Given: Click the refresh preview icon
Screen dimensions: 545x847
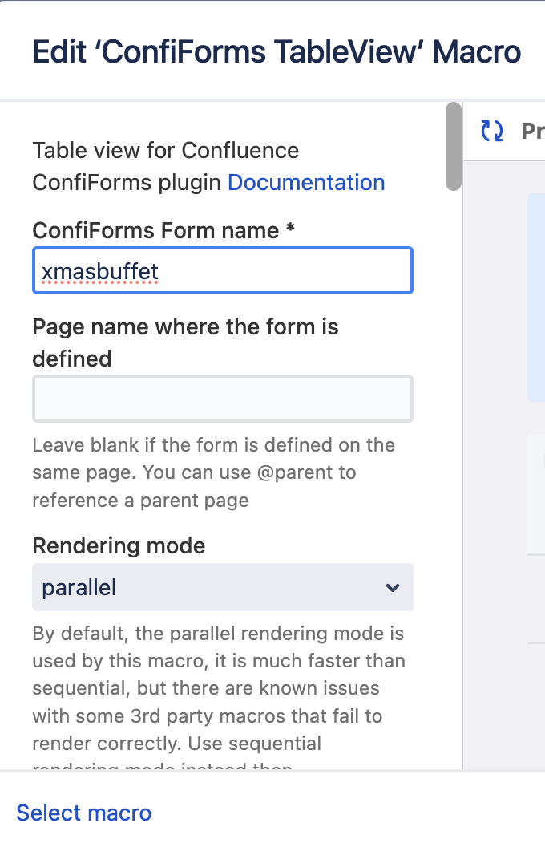Looking at the screenshot, I should (x=491, y=131).
